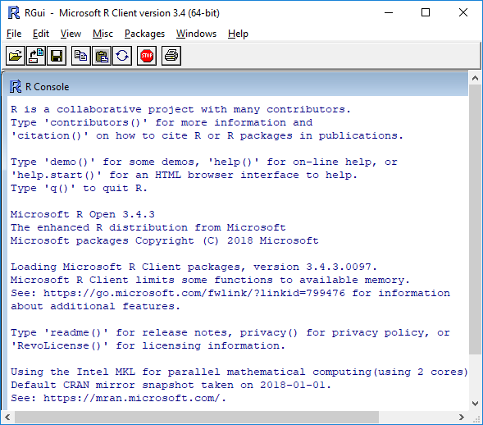Screen dimensions: 483x425
Task: Open the File menu
Action: point(14,34)
